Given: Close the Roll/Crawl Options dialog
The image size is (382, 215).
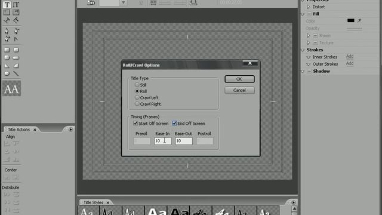Looking at the screenshot, I should point(250,63).
